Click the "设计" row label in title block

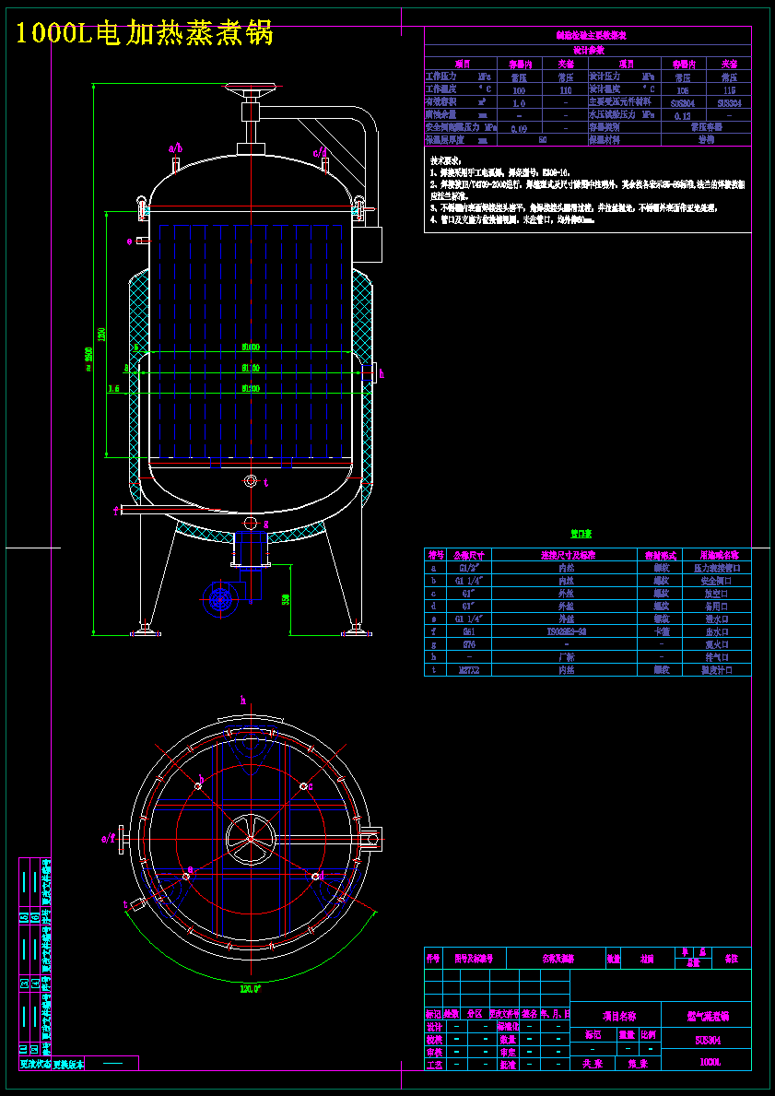click(434, 1027)
